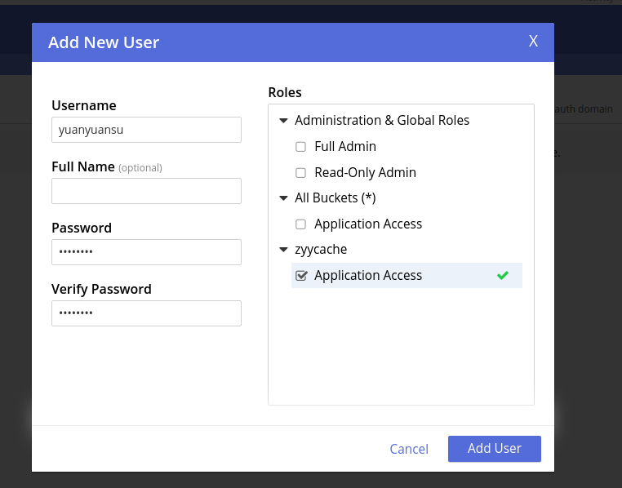Screen dimensions: 622x488
Task: Collapse the zyycache bucket arrow
Action: coord(283,250)
